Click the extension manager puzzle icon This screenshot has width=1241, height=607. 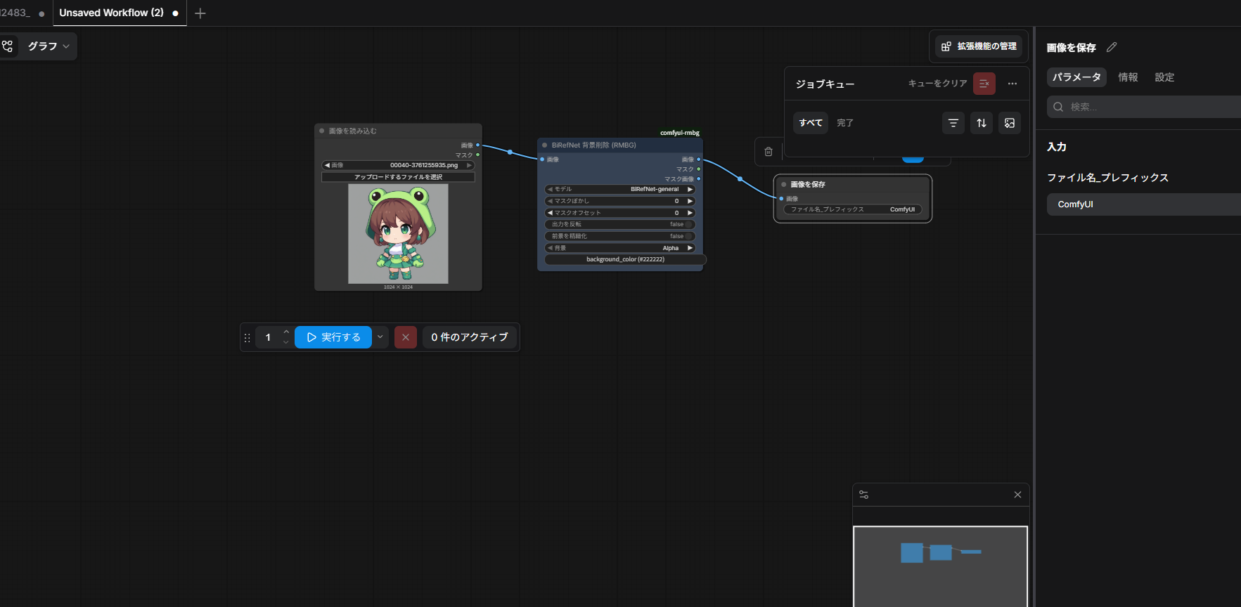[x=946, y=46]
